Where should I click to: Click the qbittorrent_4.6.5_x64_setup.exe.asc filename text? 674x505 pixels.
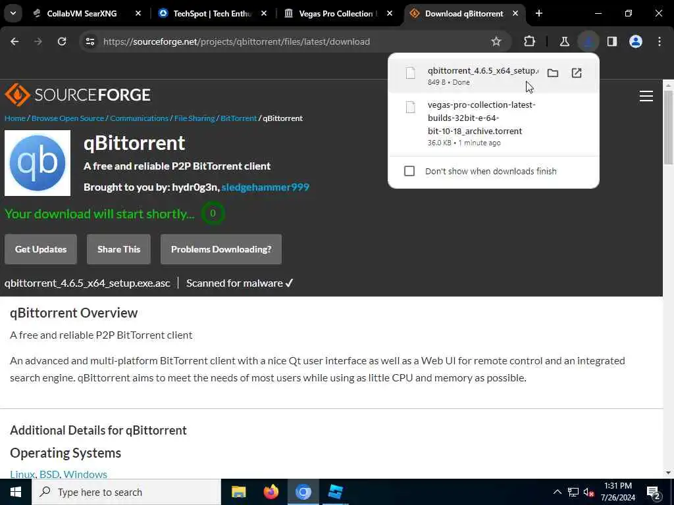pos(88,283)
